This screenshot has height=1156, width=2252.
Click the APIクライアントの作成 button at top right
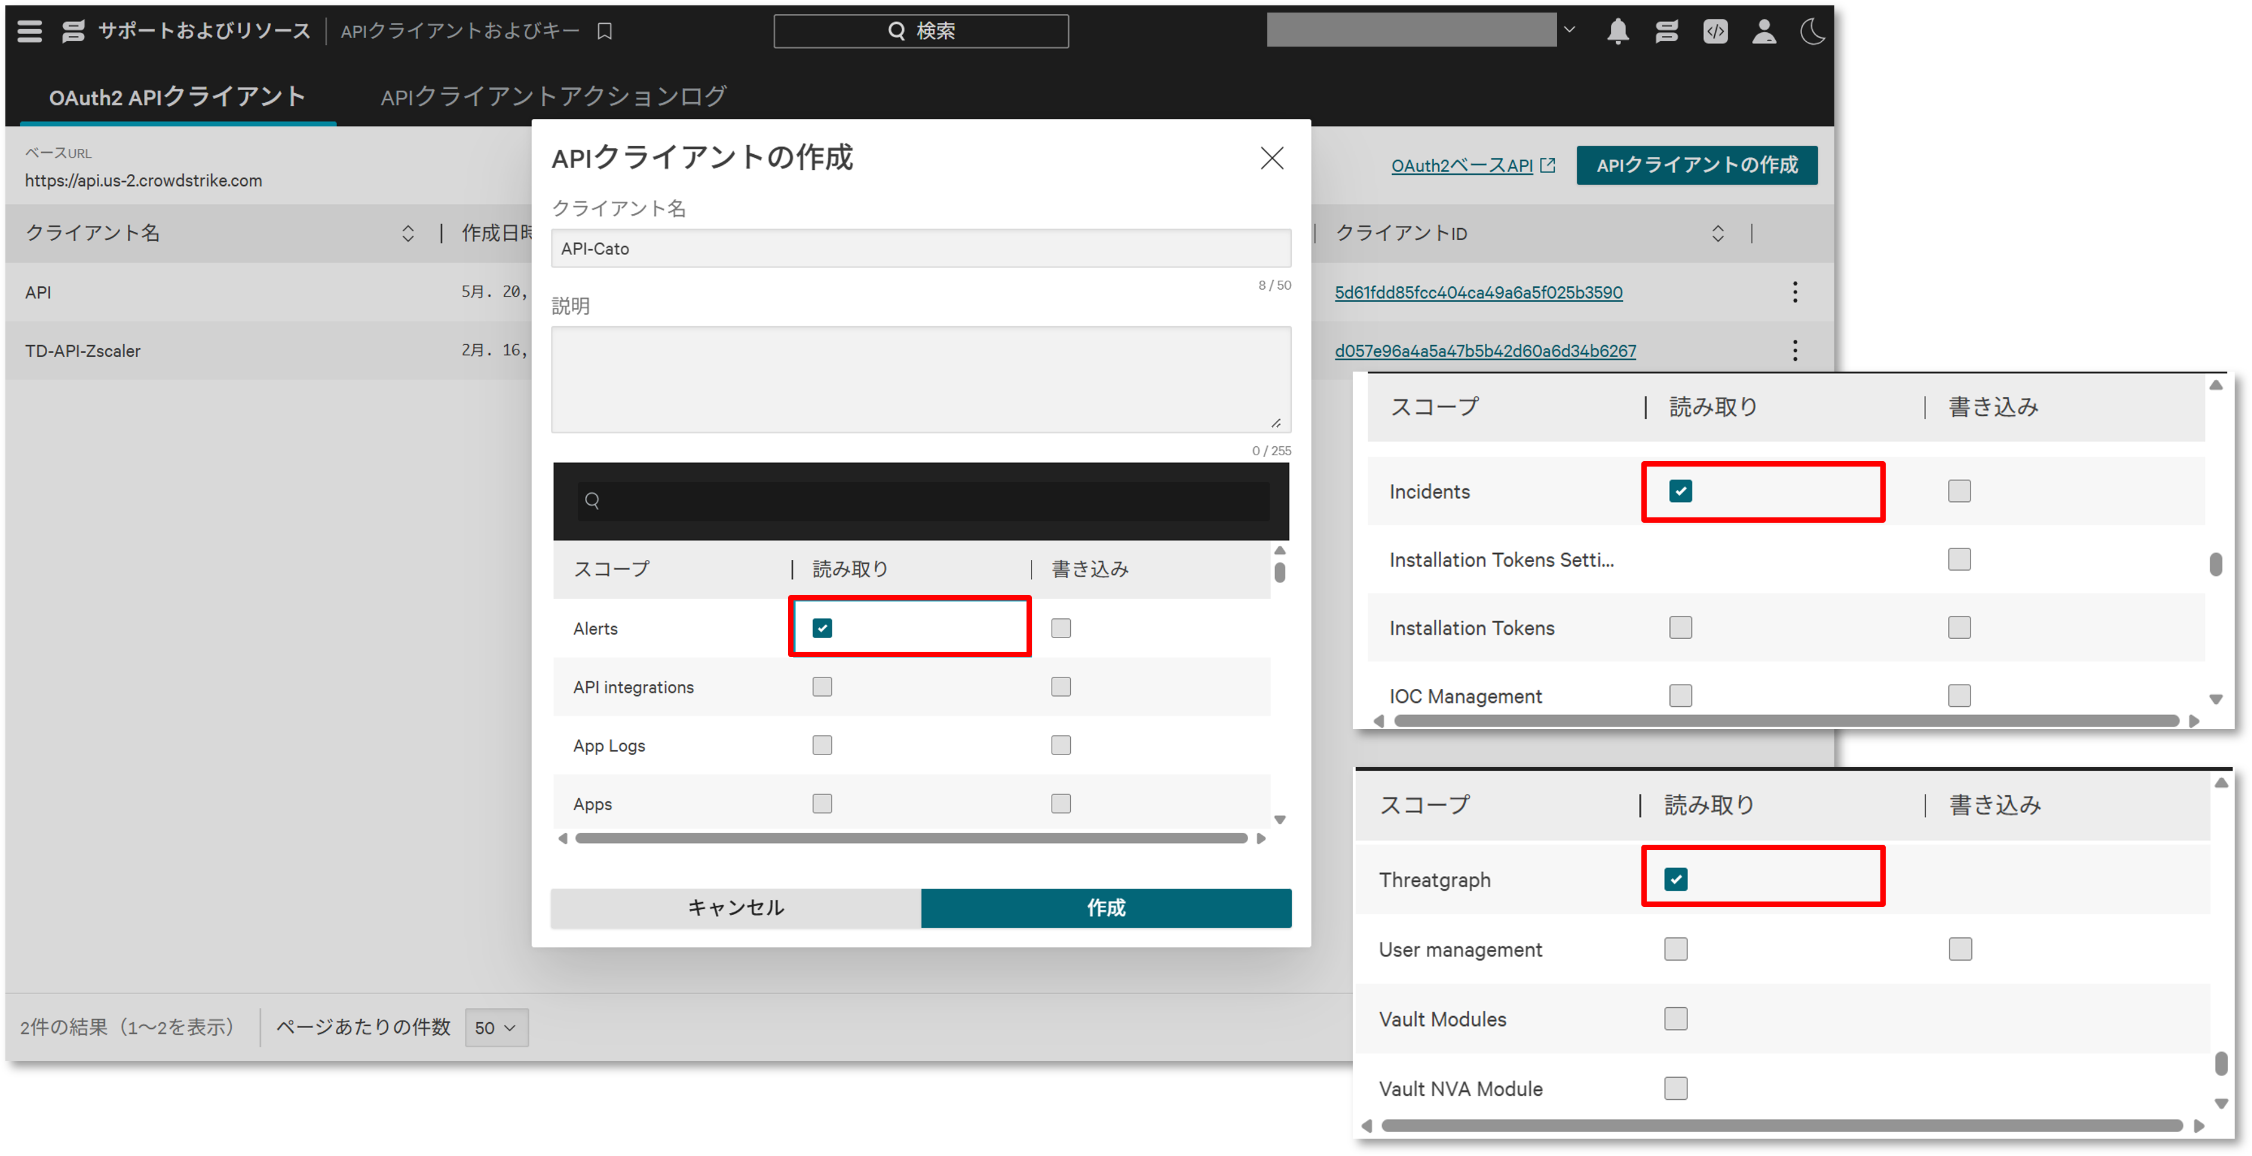[x=1697, y=165]
